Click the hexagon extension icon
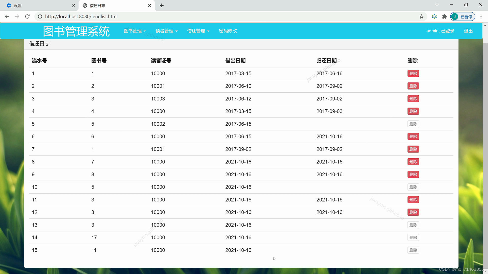 click(434, 16)
